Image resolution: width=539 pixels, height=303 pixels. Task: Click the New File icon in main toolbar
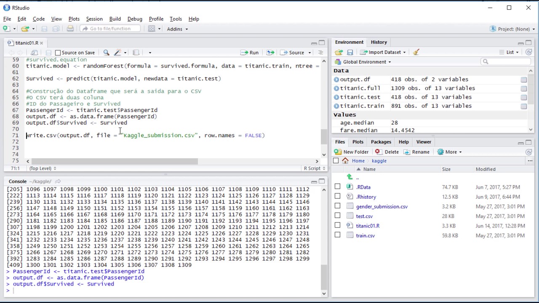pos(6,29)
